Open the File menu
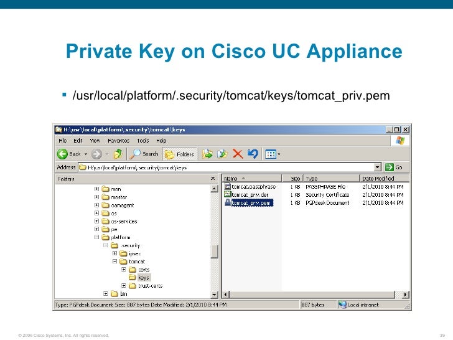Viewport: 453px width, 340px height. click(62, 141)
